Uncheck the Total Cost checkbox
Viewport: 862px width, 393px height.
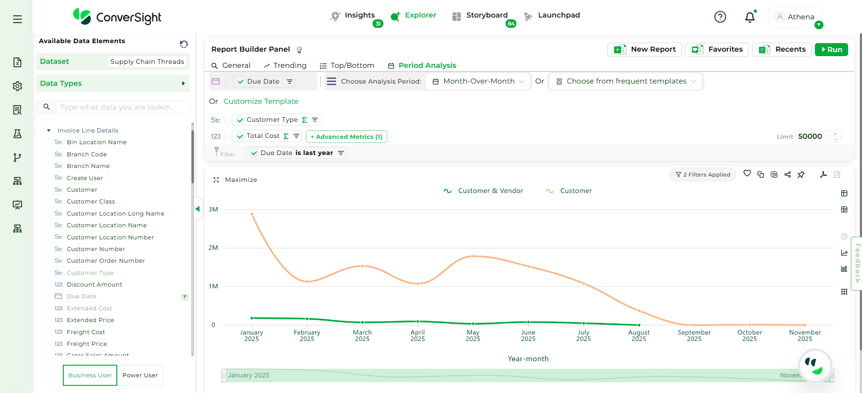(240, 136)
